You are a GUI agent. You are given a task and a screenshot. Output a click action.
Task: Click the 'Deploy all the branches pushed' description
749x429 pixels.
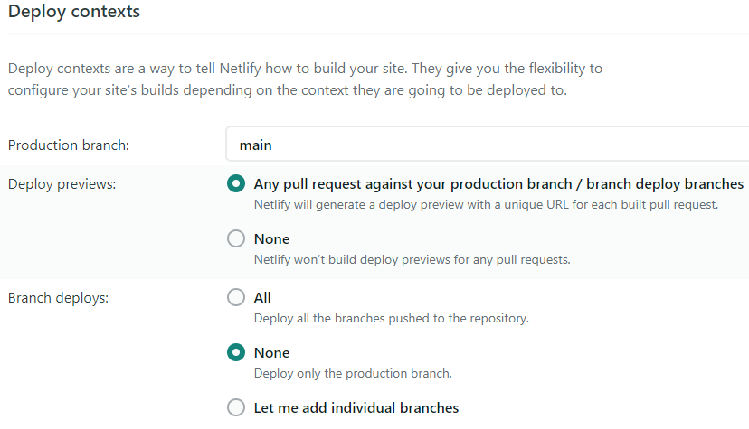[391, 319]
